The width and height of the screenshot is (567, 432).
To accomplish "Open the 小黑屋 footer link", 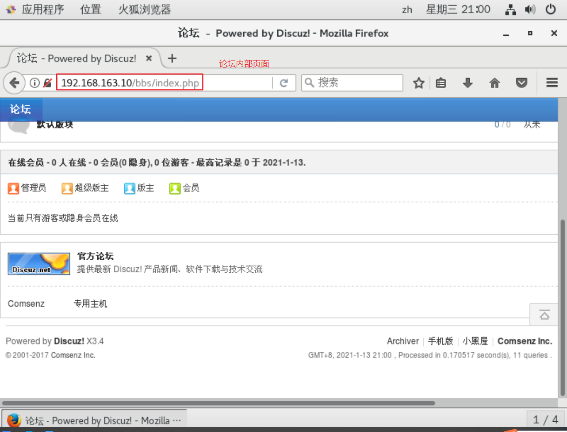I will click(475, 341).
